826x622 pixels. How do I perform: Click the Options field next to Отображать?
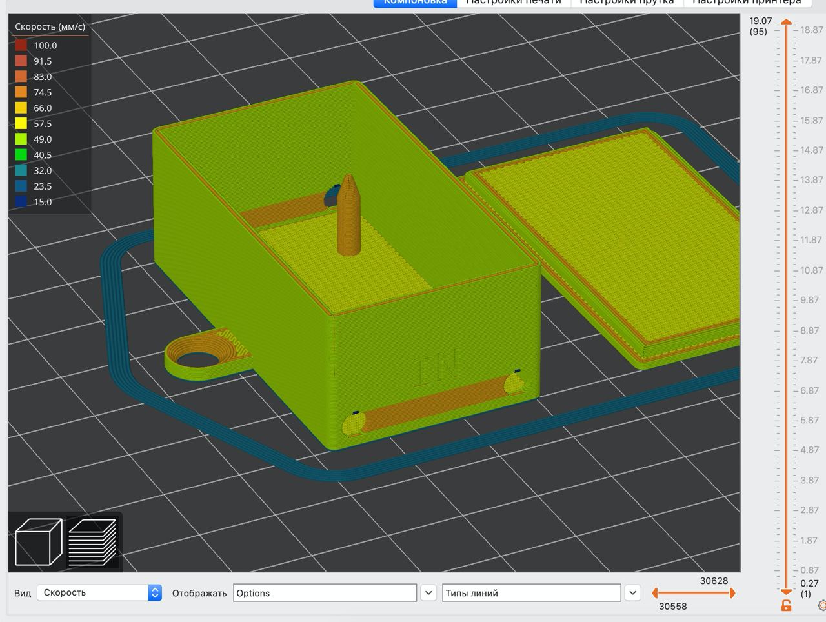click(x=325, y=593)
